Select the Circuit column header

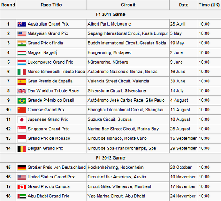tap(128, 5)
